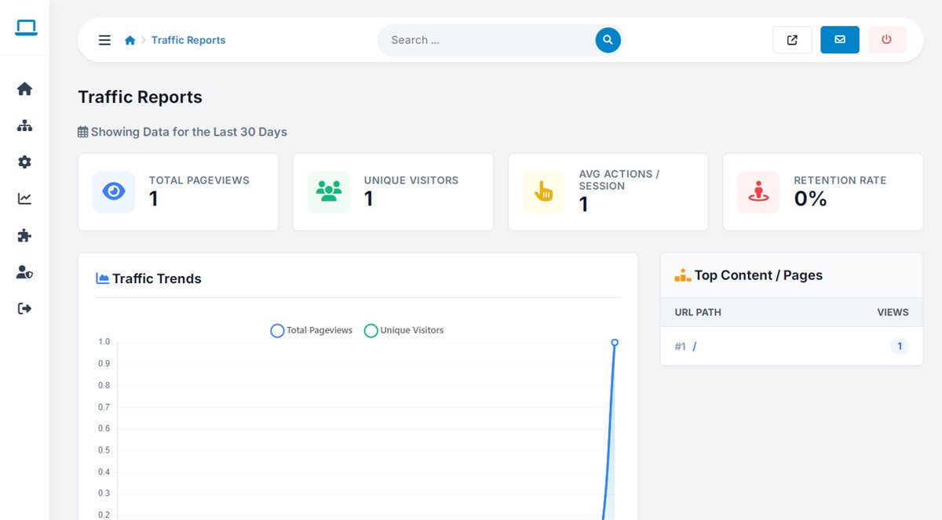
Task: Focus the Search input field
Action: (487, 40)
